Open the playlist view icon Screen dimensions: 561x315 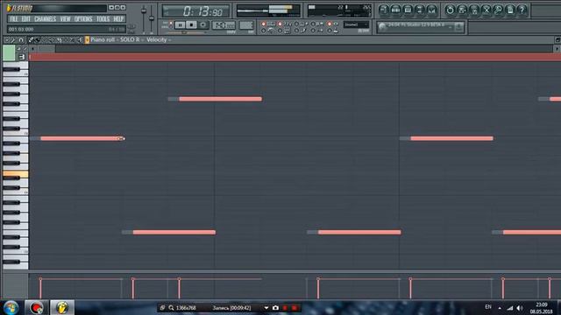click(384, 10)
